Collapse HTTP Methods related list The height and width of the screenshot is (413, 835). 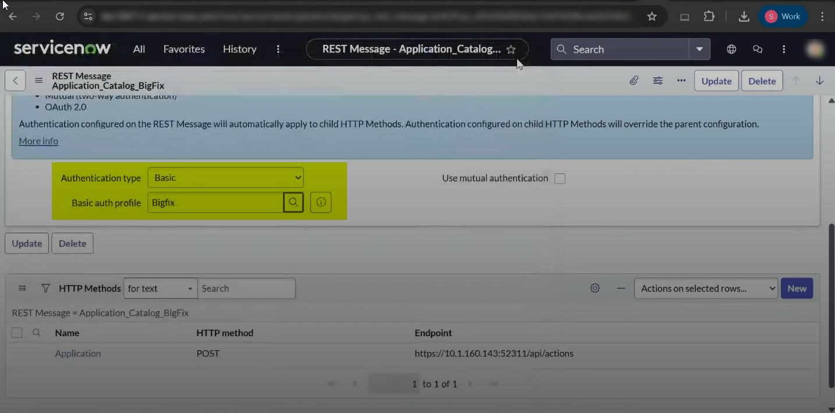pos(621,288)
